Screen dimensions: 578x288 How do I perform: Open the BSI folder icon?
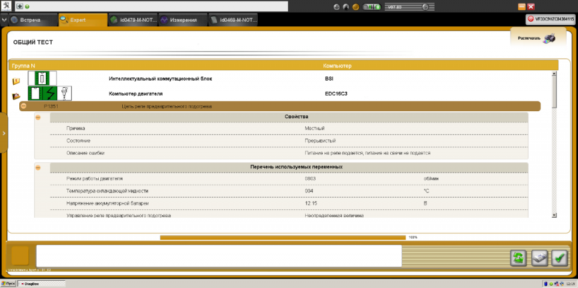16,81
